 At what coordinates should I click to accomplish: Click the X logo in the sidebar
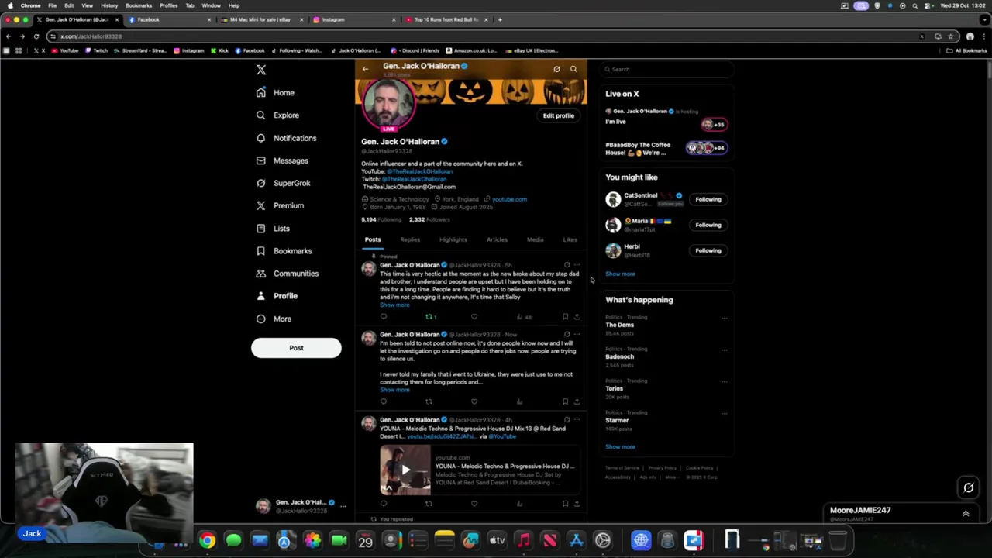(261, 70)
